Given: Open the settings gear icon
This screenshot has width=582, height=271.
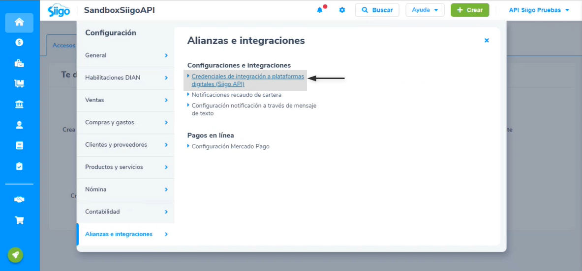Looking at the screenshot, I should (342, 10).
